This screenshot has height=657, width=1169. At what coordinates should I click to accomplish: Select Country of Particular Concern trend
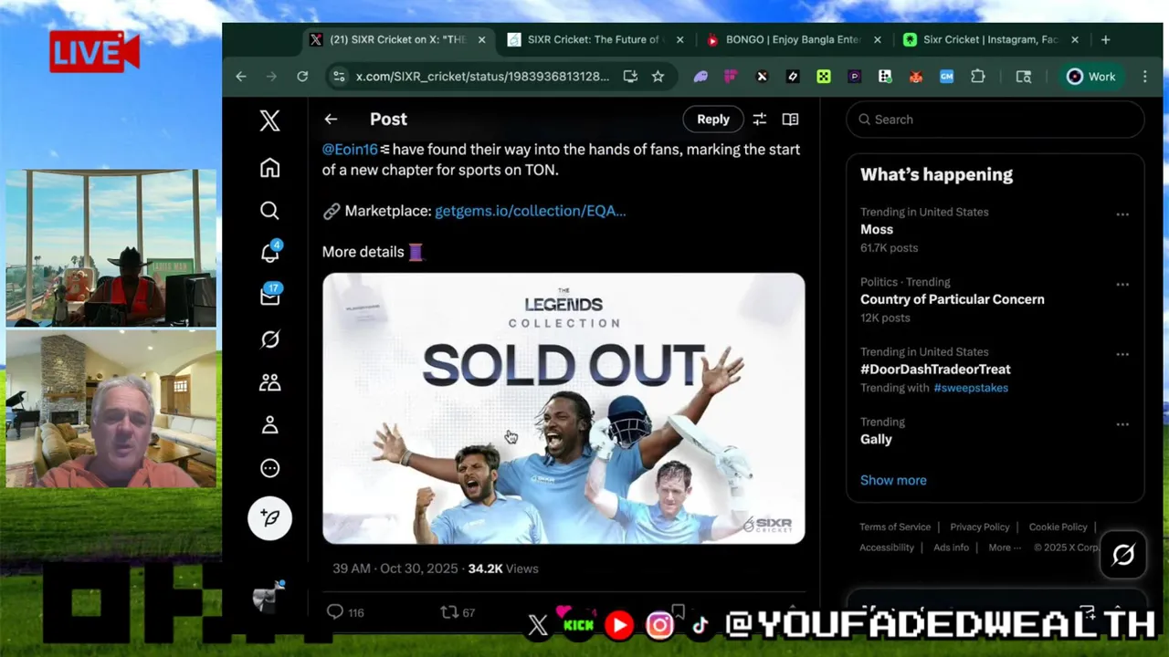coord(952,299)
